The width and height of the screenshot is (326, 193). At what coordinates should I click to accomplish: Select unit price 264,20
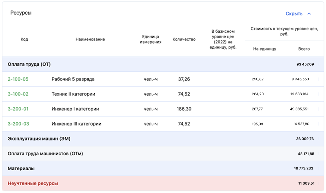(257, 94)
